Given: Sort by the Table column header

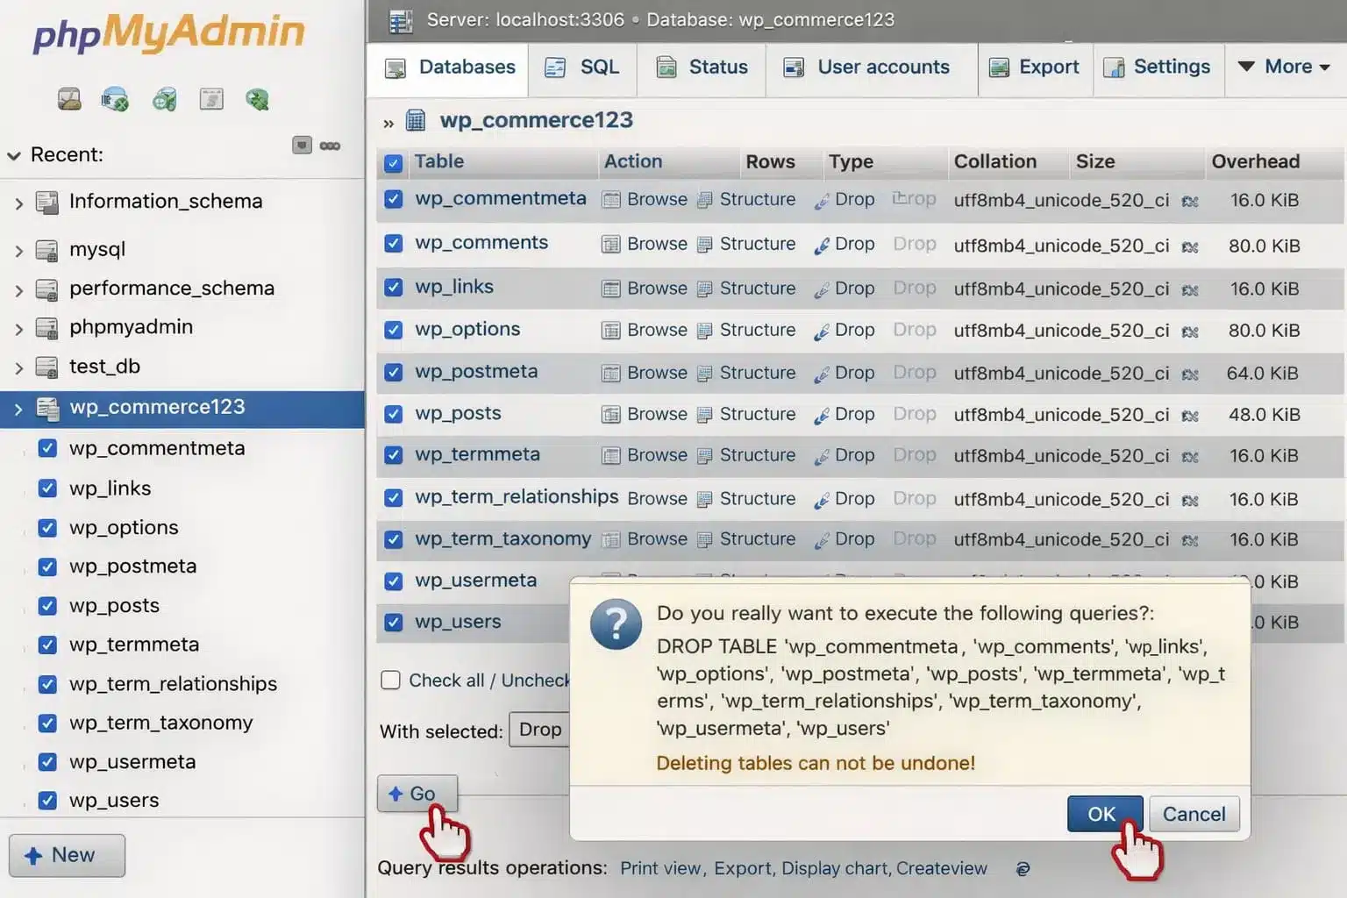Looking at the screenshot, I should pos(439,161).
